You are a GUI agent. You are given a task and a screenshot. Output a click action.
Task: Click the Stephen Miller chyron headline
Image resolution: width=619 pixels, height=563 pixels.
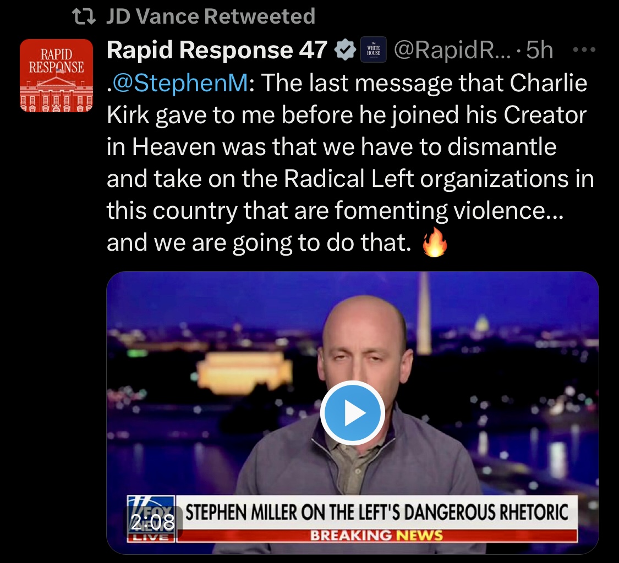(x=376, y=512)
